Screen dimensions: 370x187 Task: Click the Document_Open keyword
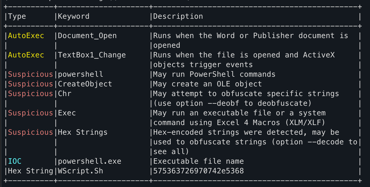87,36
